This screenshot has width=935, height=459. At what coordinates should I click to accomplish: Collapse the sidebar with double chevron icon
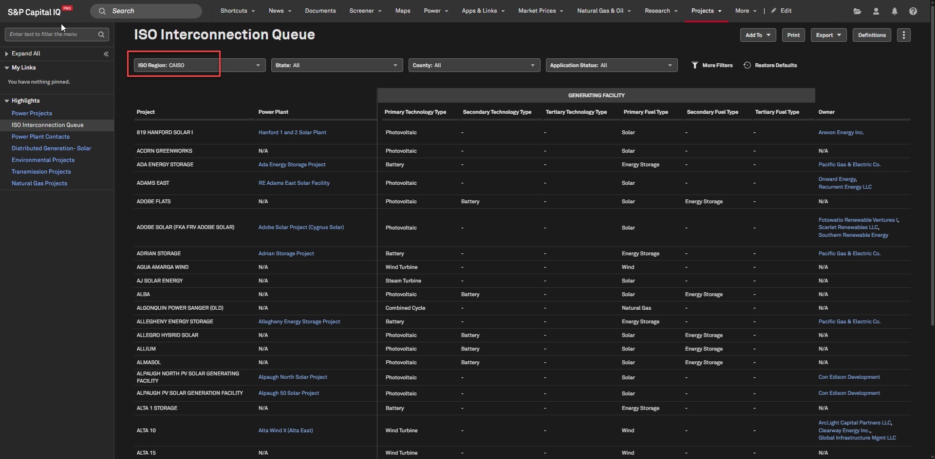[x=106, y=54]
